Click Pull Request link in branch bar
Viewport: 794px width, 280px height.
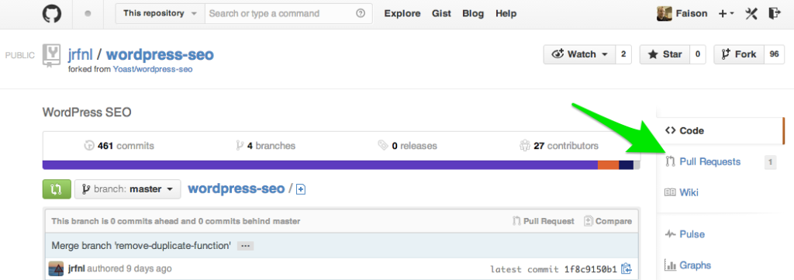pyautogui.click(x=544, y=221)
